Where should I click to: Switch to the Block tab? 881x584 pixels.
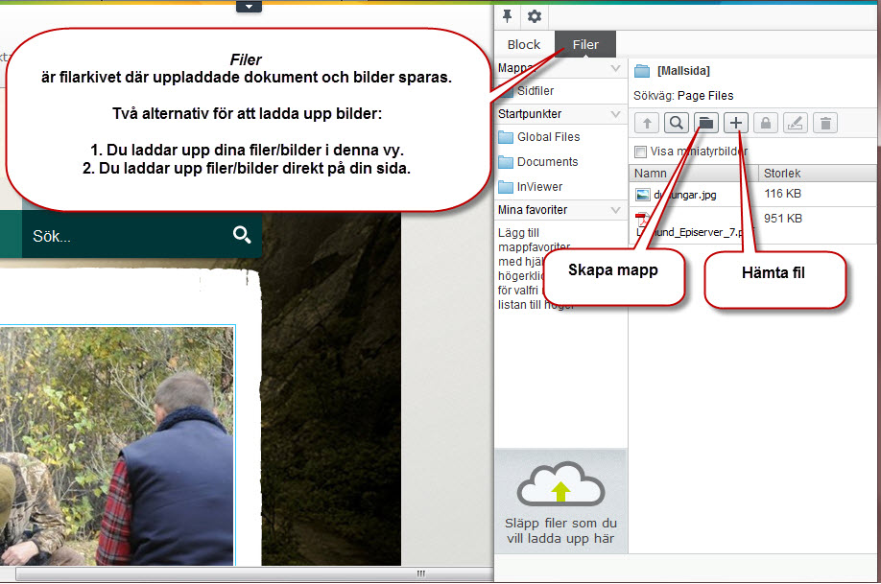click(x=524, y=44)
